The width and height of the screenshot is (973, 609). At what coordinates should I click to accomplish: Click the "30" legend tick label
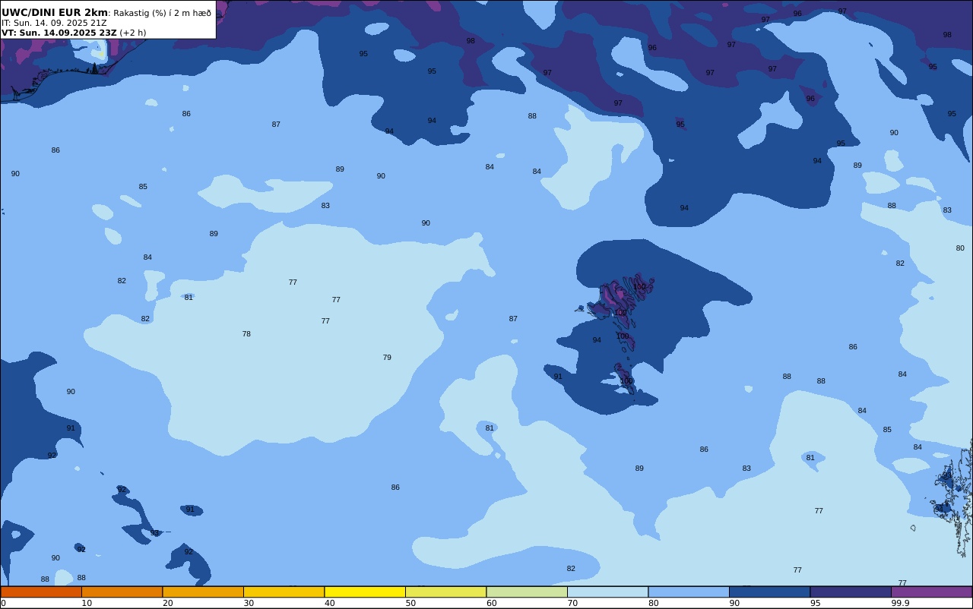249,603
